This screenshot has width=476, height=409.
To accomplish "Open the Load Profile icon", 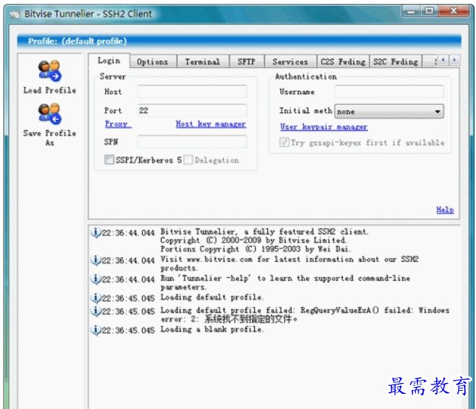I will [x=50, y=71].
